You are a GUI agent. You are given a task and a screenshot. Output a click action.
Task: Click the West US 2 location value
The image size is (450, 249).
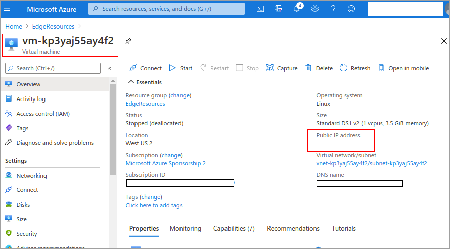tap(139, 143)
